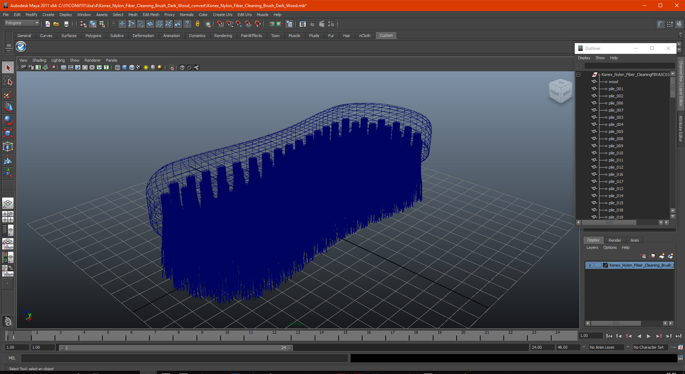The image size is (685, 374).
Task: Switch to the Rendering shelf tab
Action: click(x=223, y=36)
